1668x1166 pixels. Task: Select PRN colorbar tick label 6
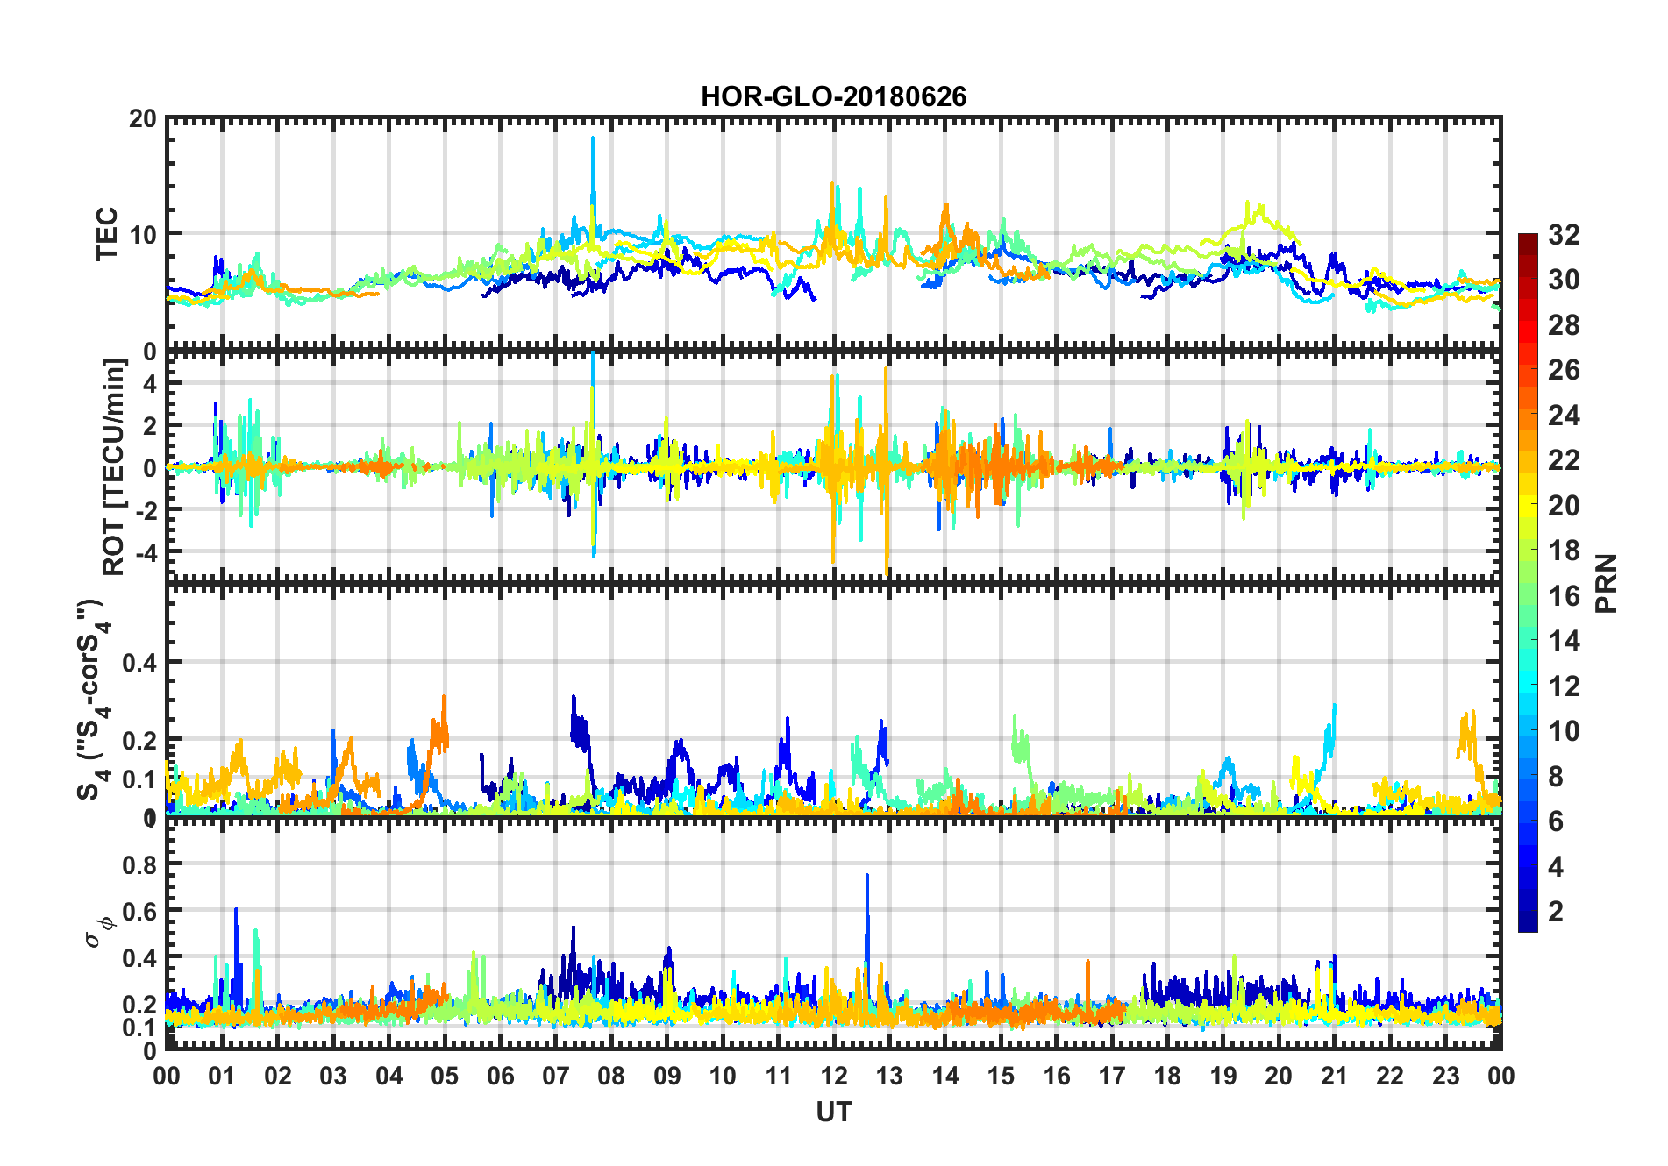pyautogui.click(x=1557, y=821)
